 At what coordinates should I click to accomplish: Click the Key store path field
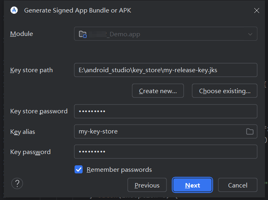tap(166, 70)
